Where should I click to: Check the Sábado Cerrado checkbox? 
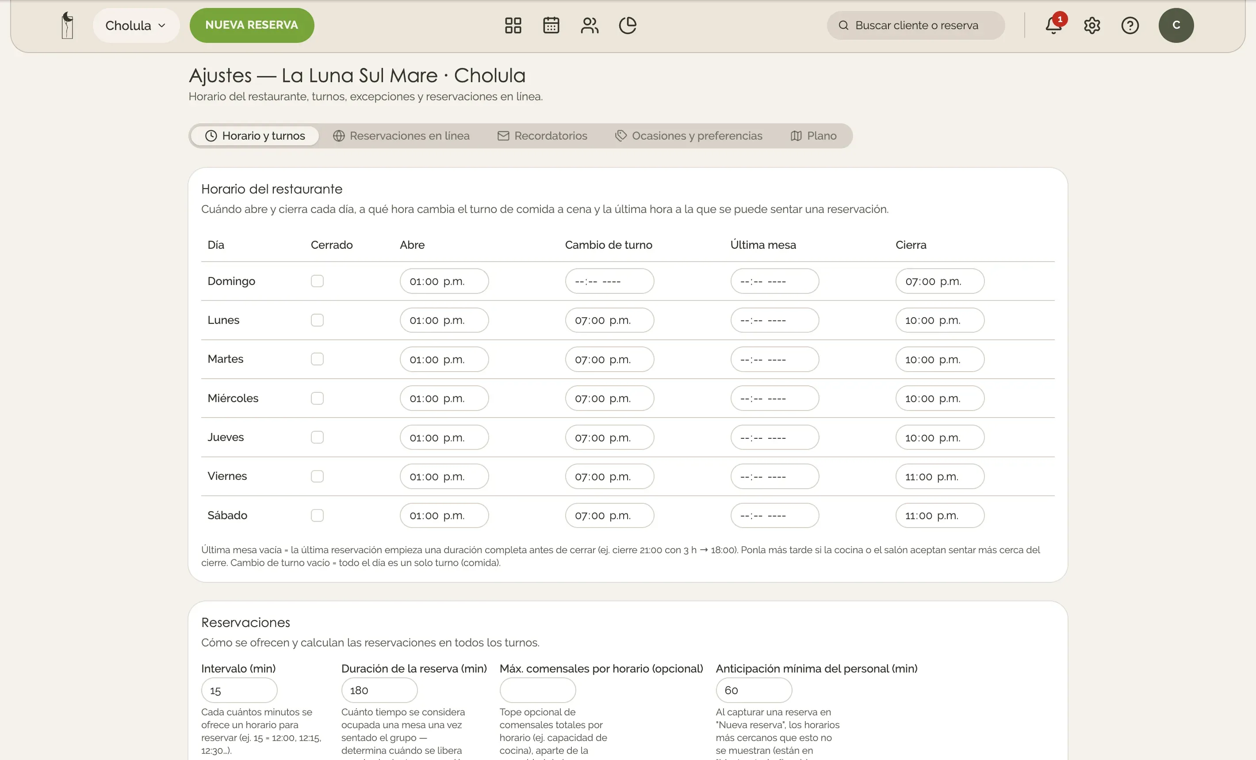(317, 516)
